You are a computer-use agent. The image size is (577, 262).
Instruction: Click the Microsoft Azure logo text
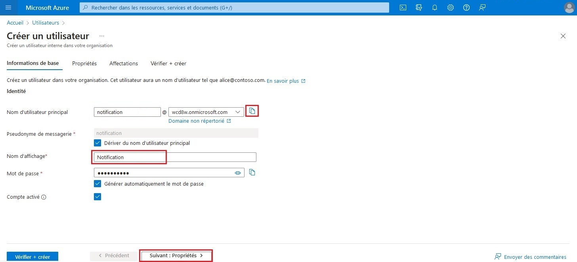(x=47, y=8)
